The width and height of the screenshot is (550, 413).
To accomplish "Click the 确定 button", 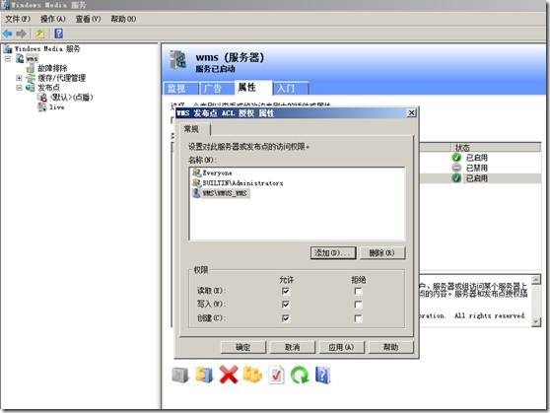I will 243,347.
